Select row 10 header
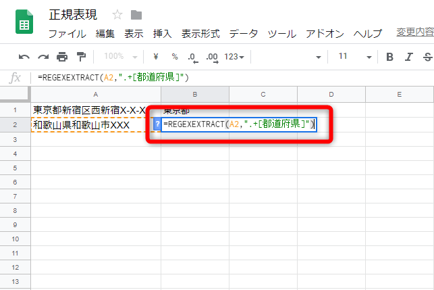Image resolution: width=434 pixels, height=290 pixels. pyautogui.click(x=16, y=239)
